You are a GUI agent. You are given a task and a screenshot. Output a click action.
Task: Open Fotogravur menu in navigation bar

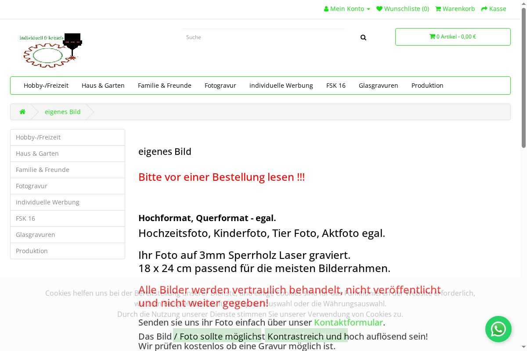click(220, 86)
